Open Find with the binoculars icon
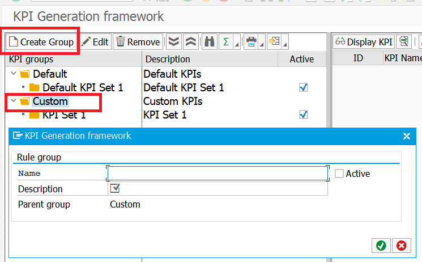This screenshot has height=262, width=422. (x=209, y=42)
